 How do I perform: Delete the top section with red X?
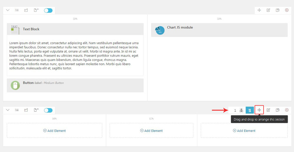[x=287, y=10]
